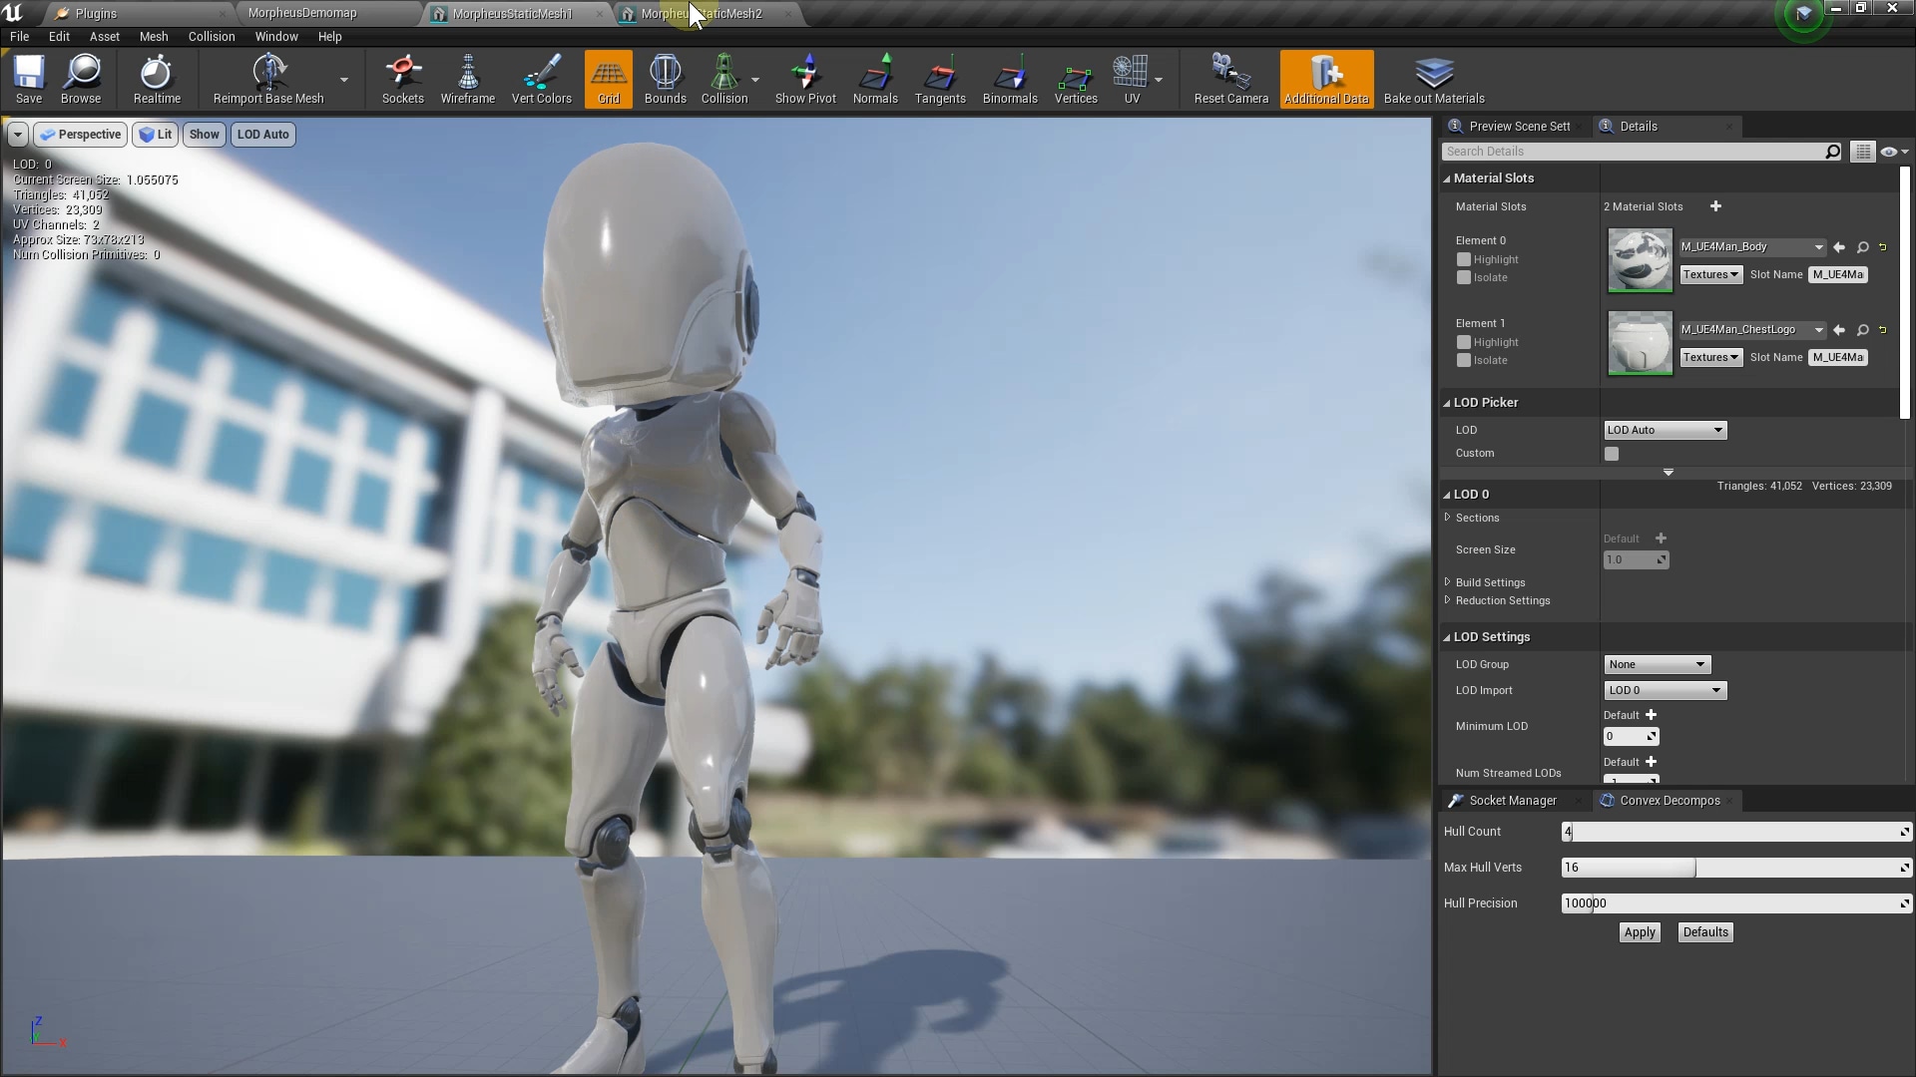1916x1077 pixels.
Task: Click the Reset Camera icon
Action: [x=1227, y=80]
